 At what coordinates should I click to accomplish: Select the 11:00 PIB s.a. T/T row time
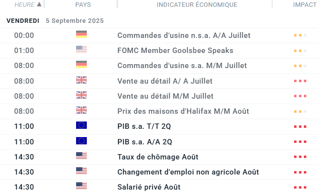tap(24, 126)
